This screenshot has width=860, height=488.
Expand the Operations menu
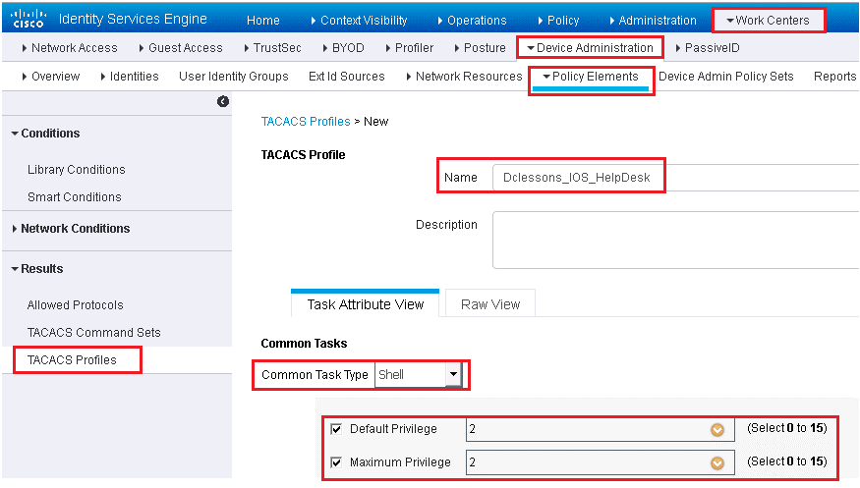click(x=472, y=21)
